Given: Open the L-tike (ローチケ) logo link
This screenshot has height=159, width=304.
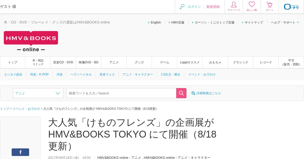Looking at the screenshot, I should pos(291,7).
